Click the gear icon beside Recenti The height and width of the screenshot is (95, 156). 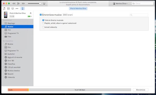pos(6,74)
